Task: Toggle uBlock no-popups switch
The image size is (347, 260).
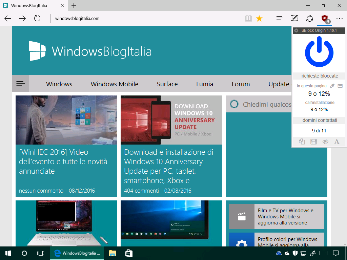Action: (x=302, y=142)
